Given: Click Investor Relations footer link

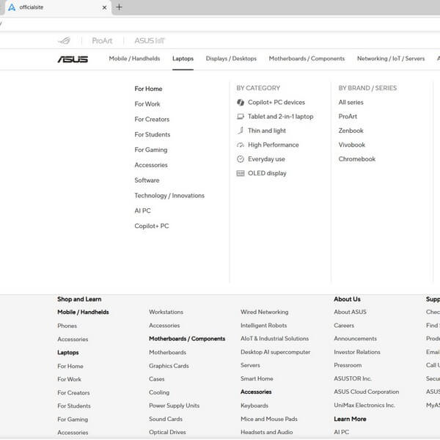Looking at the screenshot, I should tap(357, 352).
